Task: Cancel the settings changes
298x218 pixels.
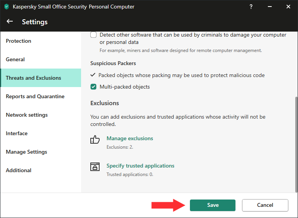Action: (265, 205)
